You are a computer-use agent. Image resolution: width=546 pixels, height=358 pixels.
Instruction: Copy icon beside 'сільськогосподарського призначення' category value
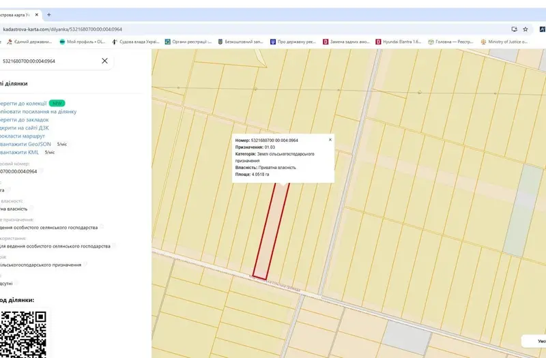pyautogui.click(x=85, y=264)
